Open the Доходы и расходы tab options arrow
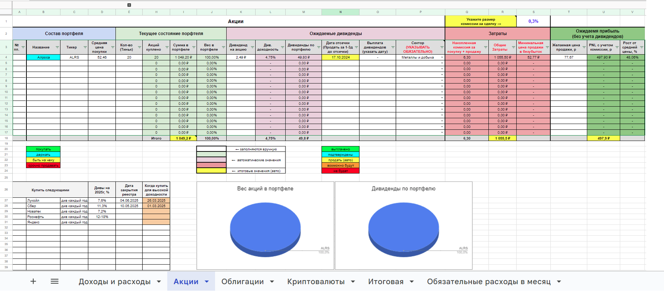 (x=159, y=282)
